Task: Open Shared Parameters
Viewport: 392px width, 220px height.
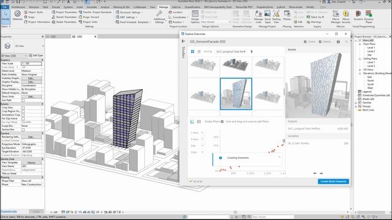Action: (64, 17)
